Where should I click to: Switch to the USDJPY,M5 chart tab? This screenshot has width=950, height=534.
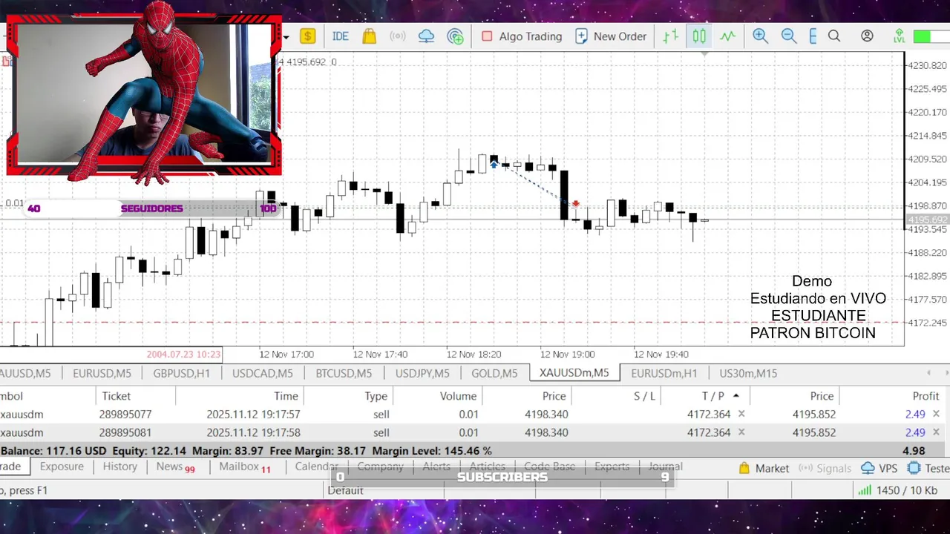[x=422, y=373]
